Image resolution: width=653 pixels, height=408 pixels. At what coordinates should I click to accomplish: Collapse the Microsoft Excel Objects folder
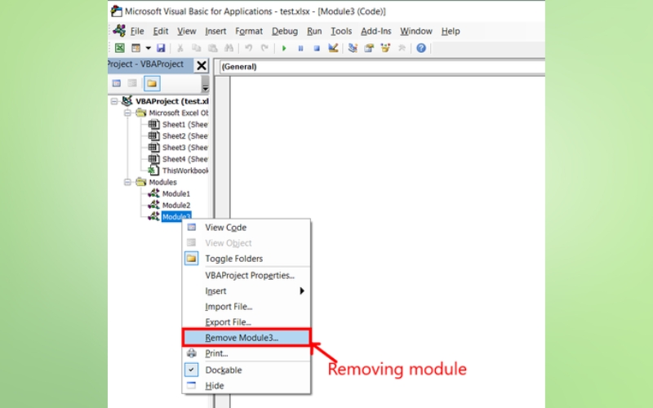[128, 113]
